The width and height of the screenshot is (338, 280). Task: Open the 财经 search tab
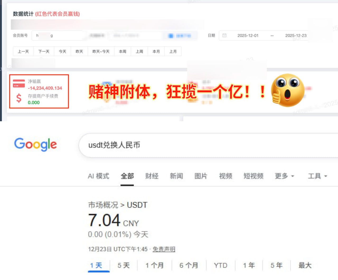pyautogui.click(x=152, y=176)
